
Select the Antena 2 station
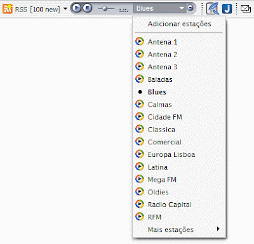(179, 55)
